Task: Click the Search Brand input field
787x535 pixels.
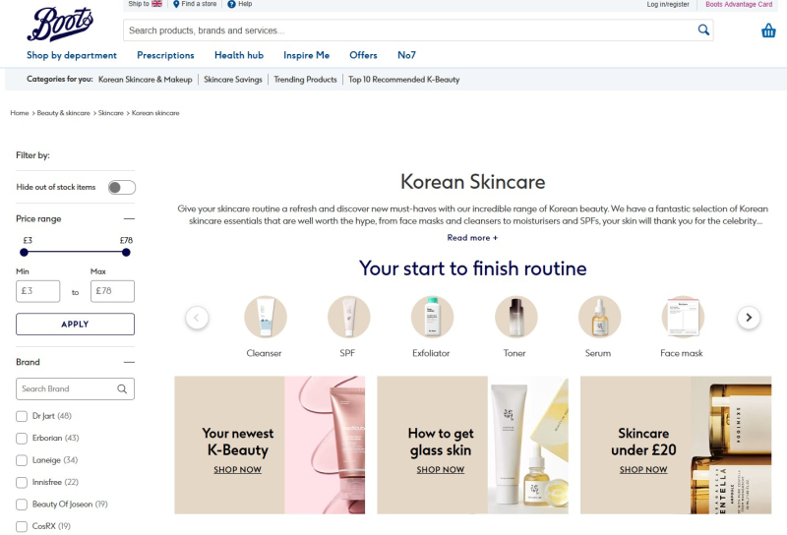Action: 67,388
